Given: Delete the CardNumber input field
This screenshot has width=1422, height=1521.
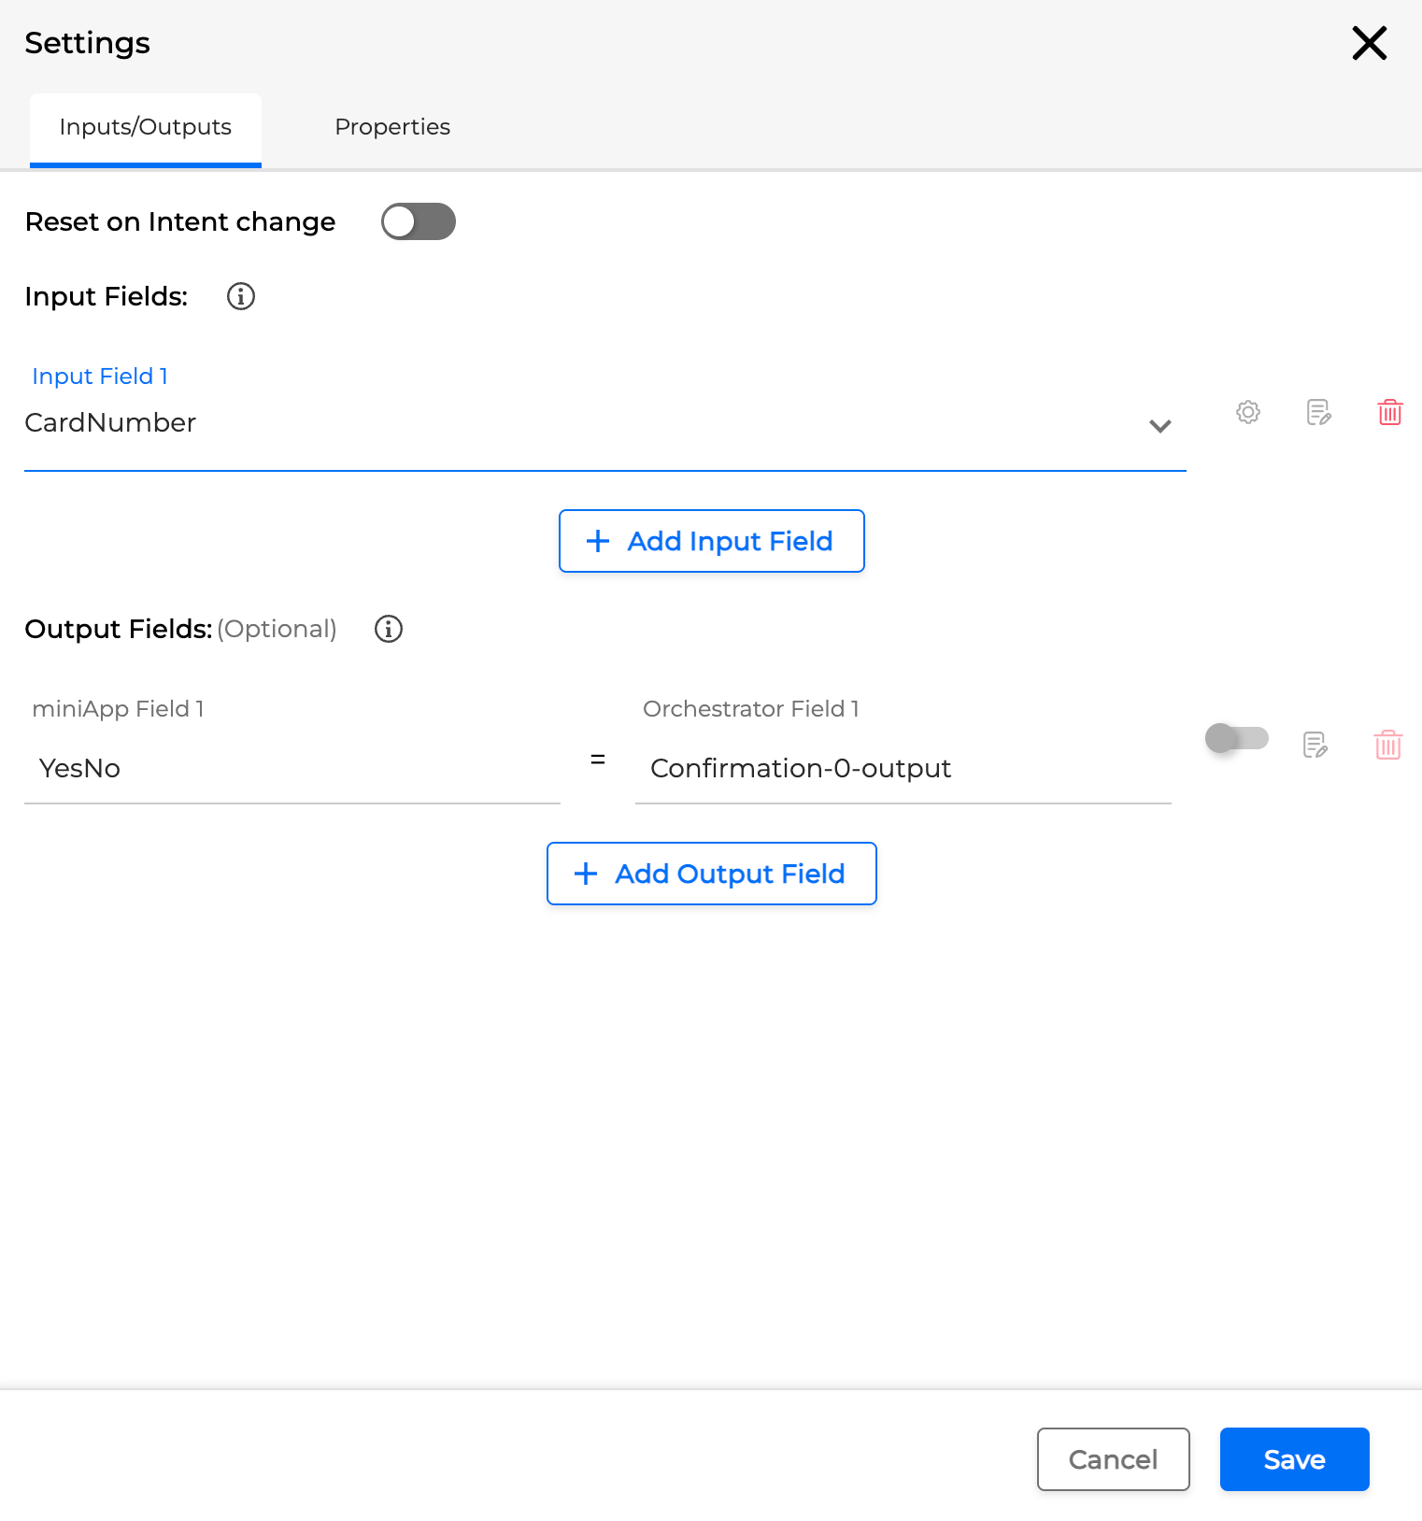Looking at the screenshot, I should point(1389,412).
